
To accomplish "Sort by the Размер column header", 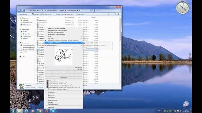I will pos(93,17).
